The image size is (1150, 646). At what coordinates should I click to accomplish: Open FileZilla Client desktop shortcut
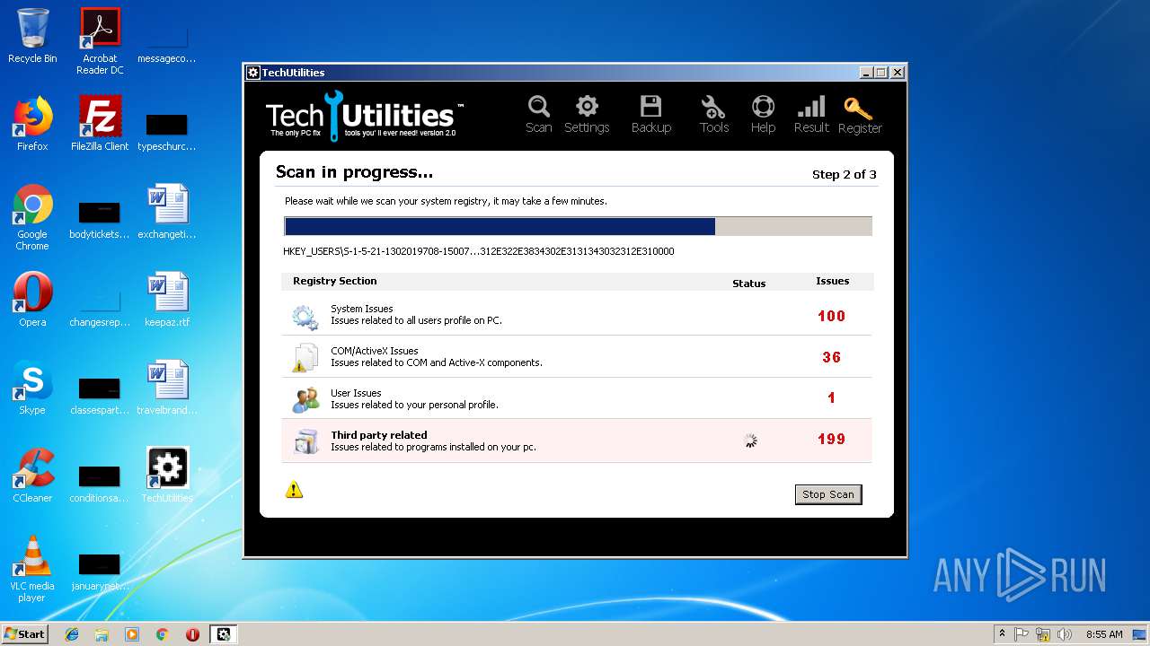click(x=100, y=124)
